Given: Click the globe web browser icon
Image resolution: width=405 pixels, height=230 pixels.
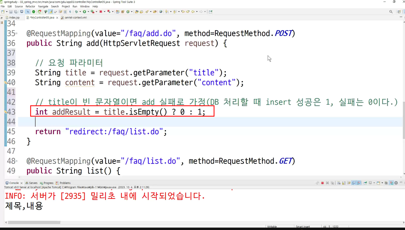Looking at the screenshot, I should pos(161,12).
